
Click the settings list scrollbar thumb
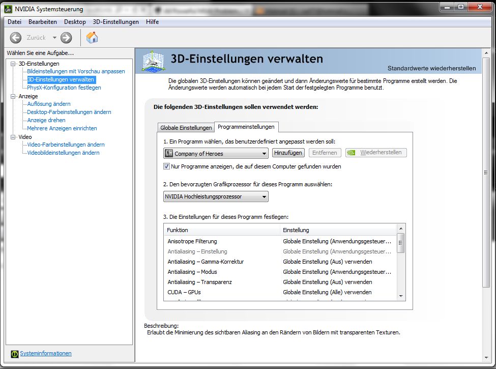(x=400, y=243)
